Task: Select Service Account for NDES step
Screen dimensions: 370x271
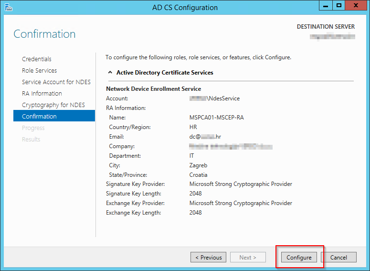Action: tap(56, 82)
